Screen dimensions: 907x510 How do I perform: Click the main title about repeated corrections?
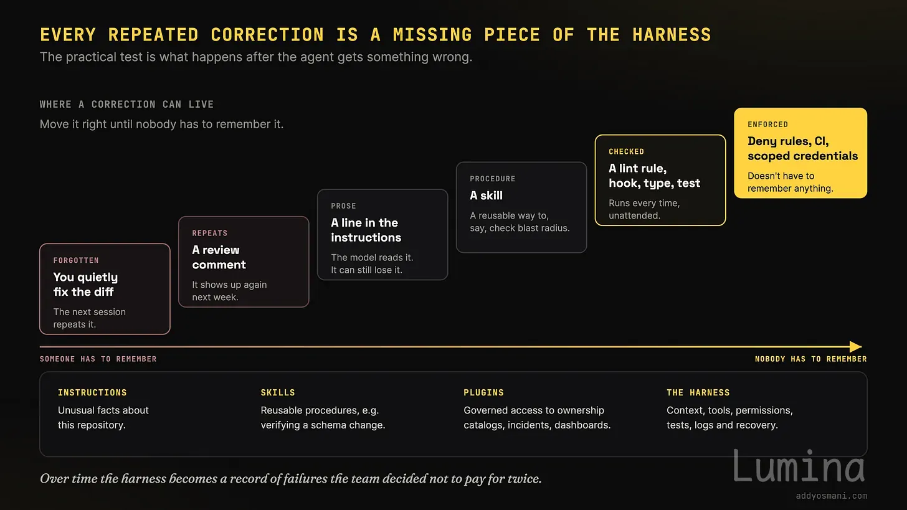point(376,34)
